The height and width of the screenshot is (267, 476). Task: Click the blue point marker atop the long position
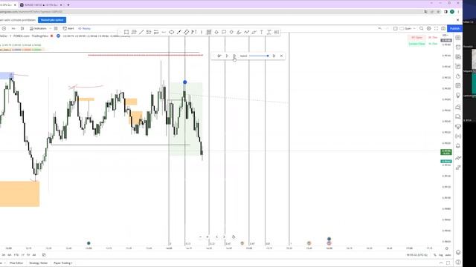pos(185,82)
